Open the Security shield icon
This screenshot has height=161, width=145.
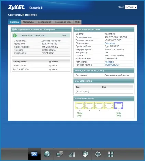coord(85,154)
